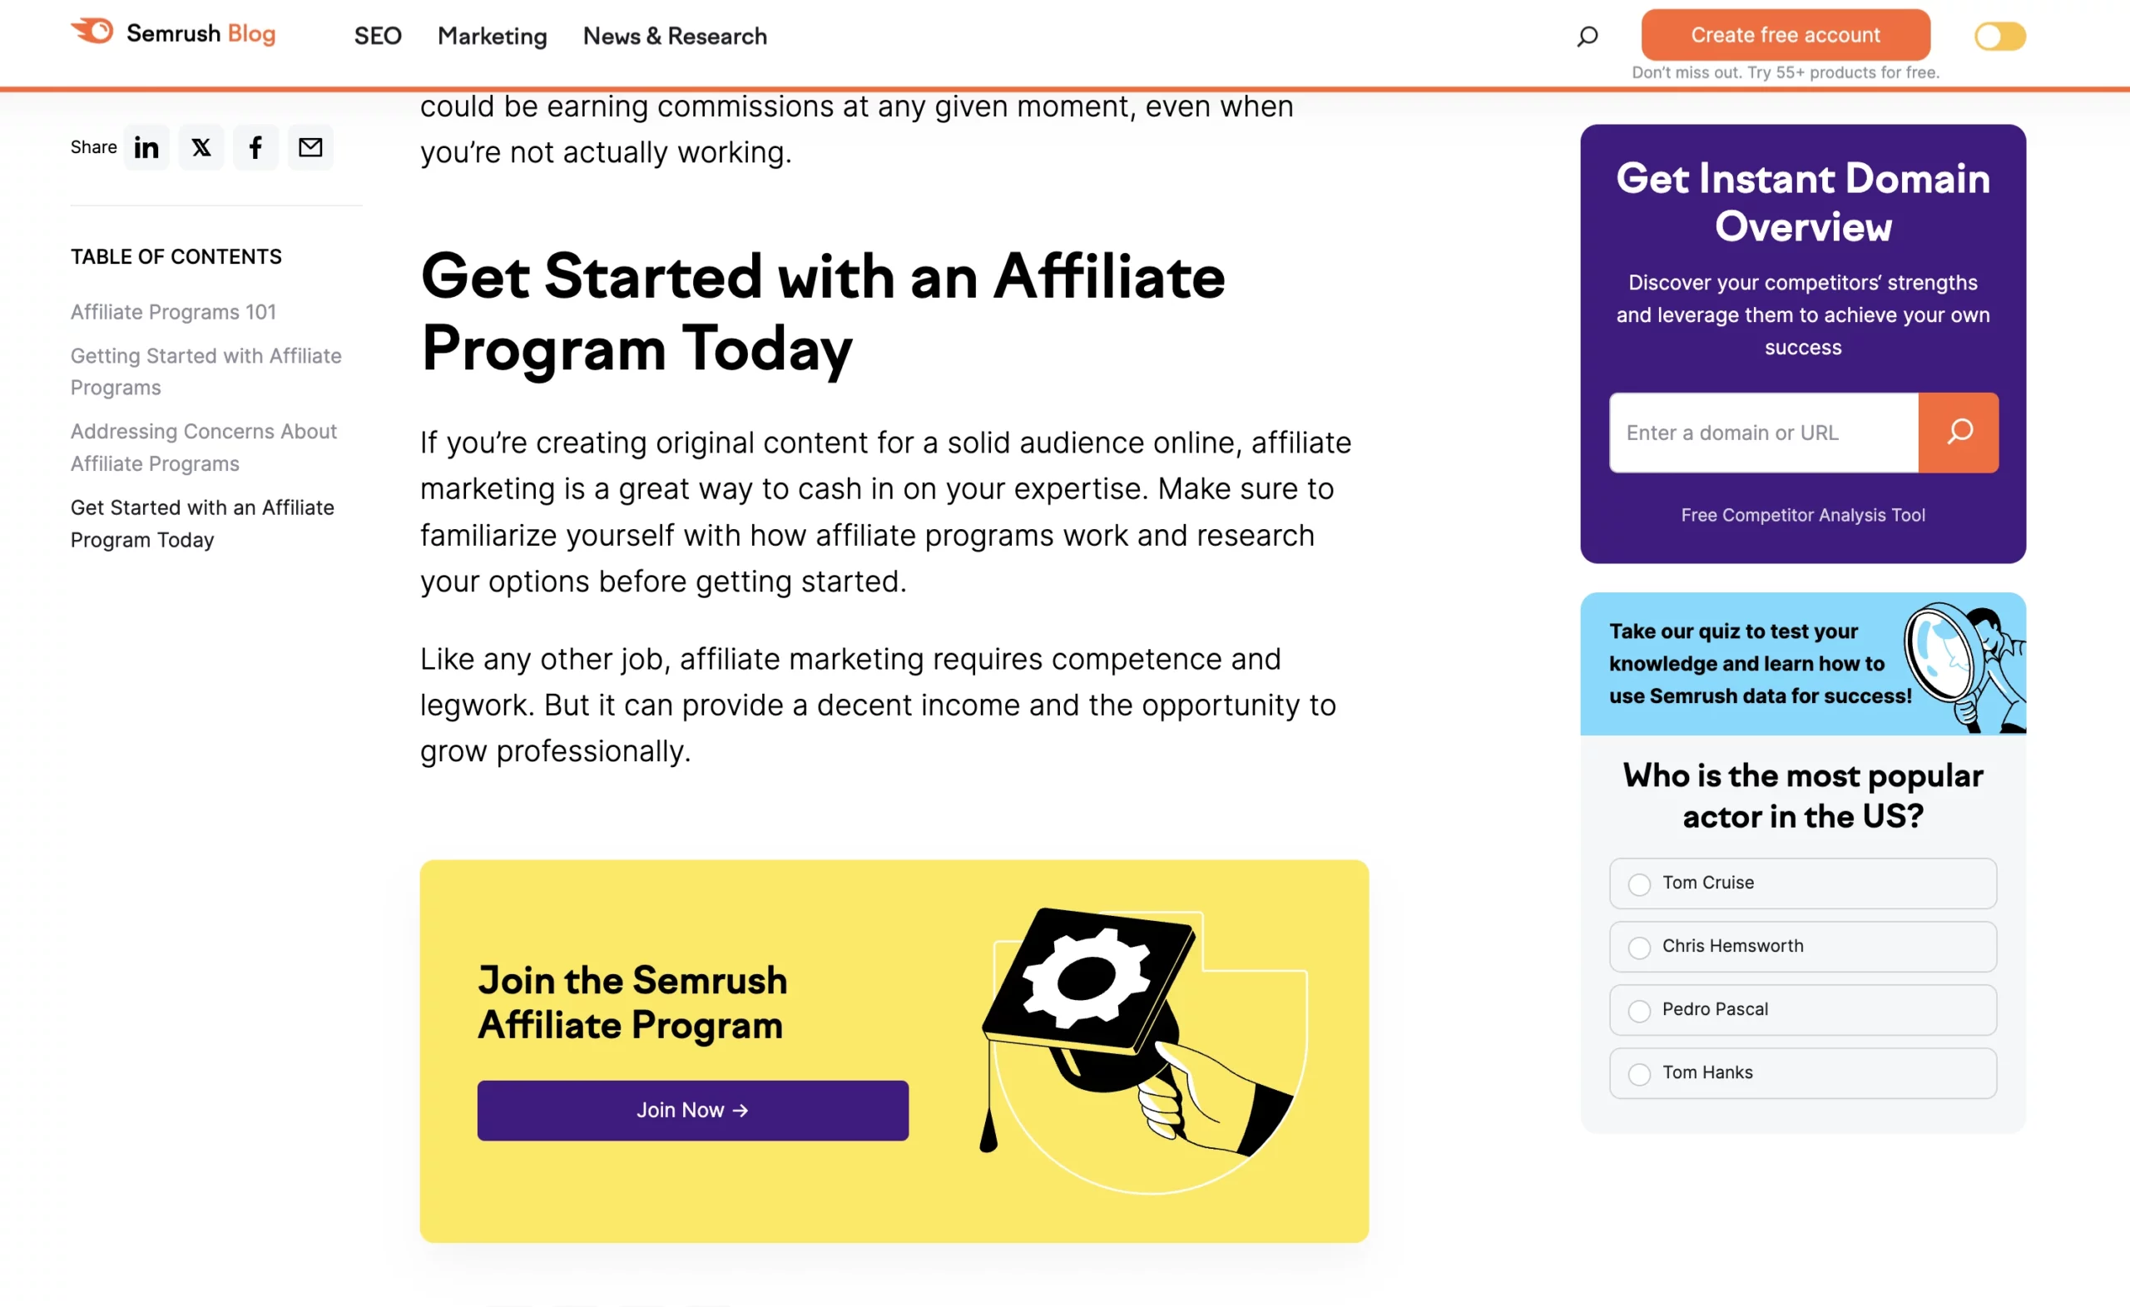Click the email share icon
2130x1307 pixels.
tap(312, 146)
